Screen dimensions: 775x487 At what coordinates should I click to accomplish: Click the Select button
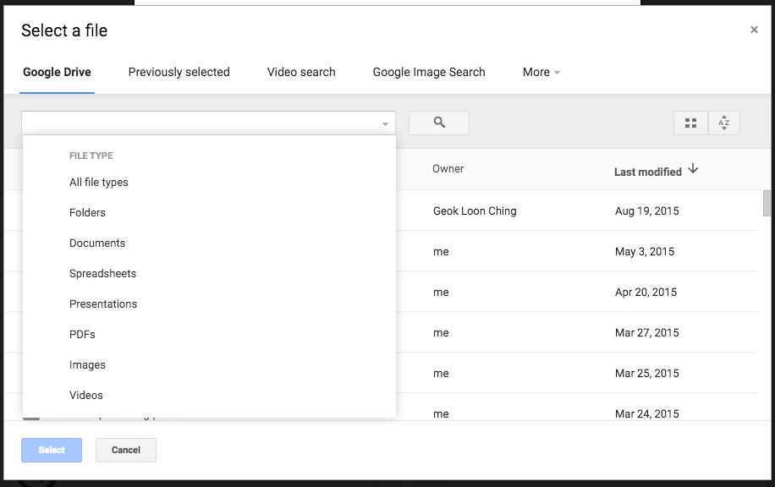52,450
